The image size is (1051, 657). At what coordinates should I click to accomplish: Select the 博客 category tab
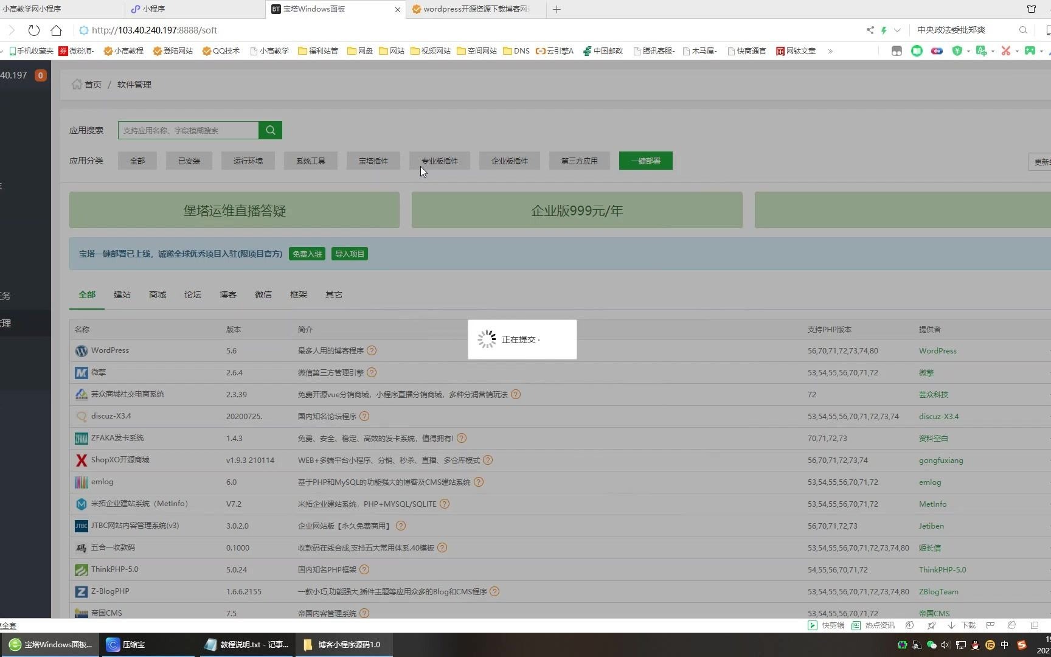click(228, 294)
